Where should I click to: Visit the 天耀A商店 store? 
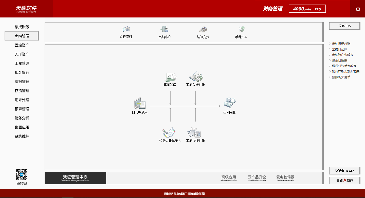tap(344, 180)
